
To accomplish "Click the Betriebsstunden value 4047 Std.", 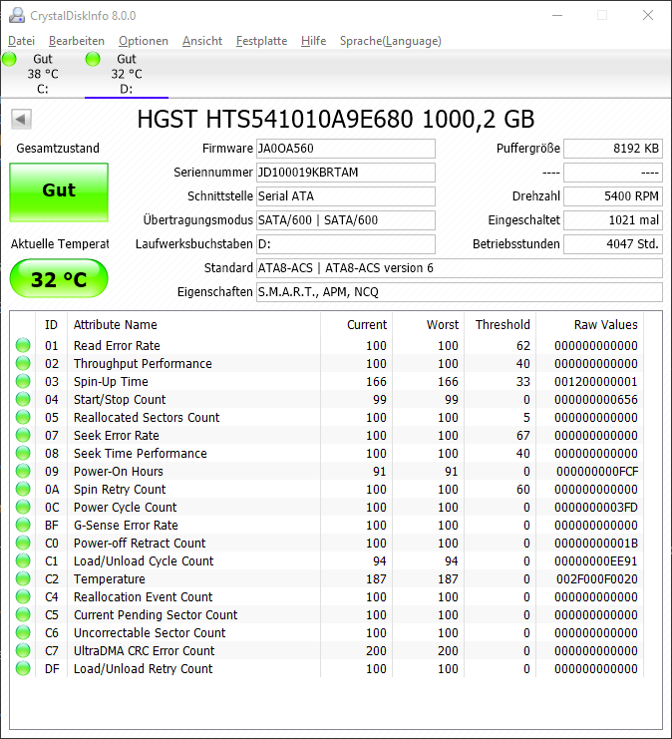I will 613,244.
